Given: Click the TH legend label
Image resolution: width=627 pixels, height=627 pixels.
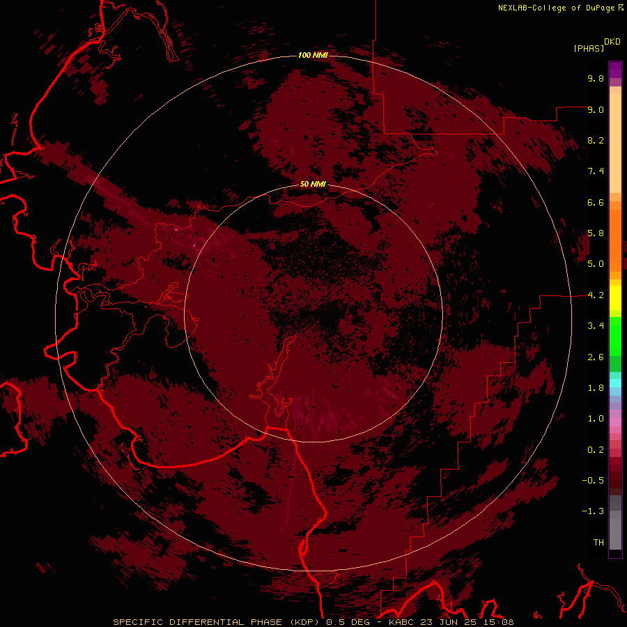Looking at the screenshot, I should tap(598, 543).
